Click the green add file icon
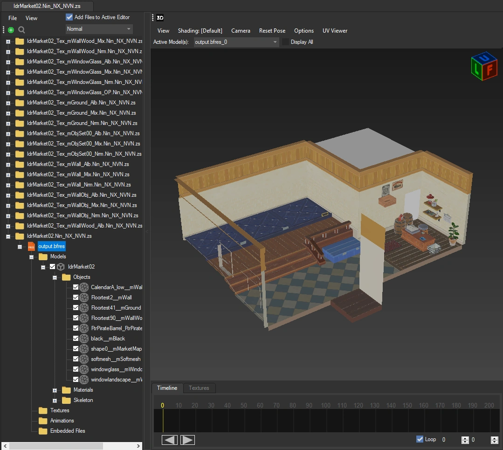This screenshot has height=450, width=503. (x=11, y=30)
